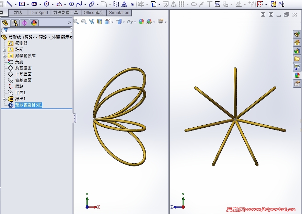Select the Straight Slot sketch tool

(34, 4)
